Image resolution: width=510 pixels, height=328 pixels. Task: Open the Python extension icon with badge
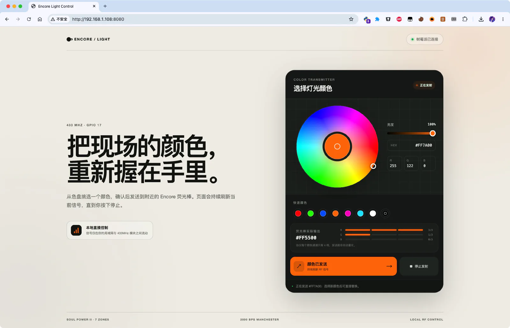(367, 19)
